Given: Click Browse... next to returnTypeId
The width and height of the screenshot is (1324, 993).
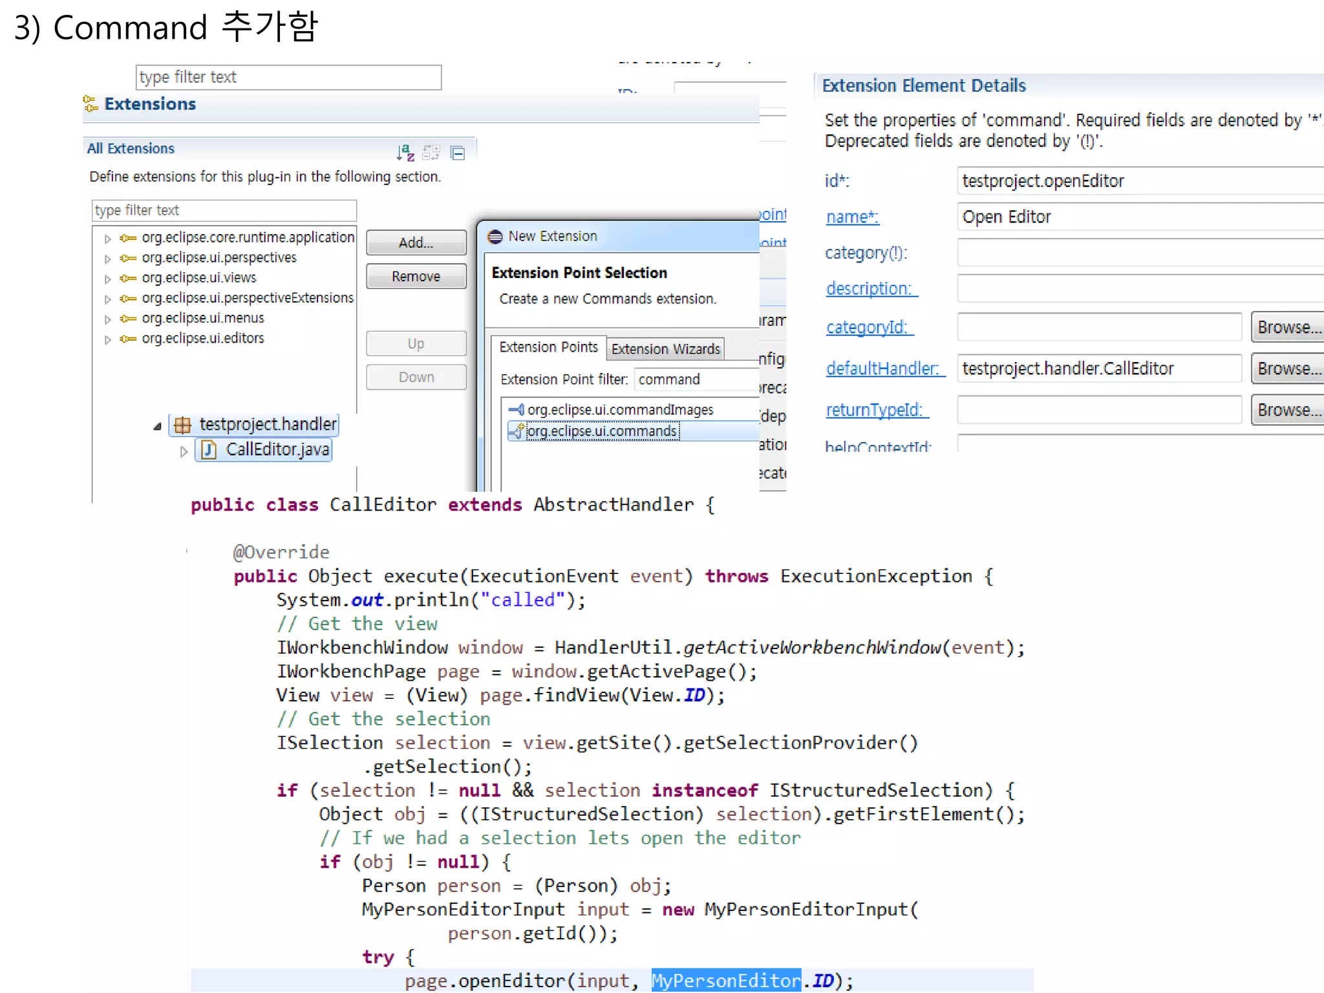Looking at the screenshot, I should click(x=1288, y=410).
